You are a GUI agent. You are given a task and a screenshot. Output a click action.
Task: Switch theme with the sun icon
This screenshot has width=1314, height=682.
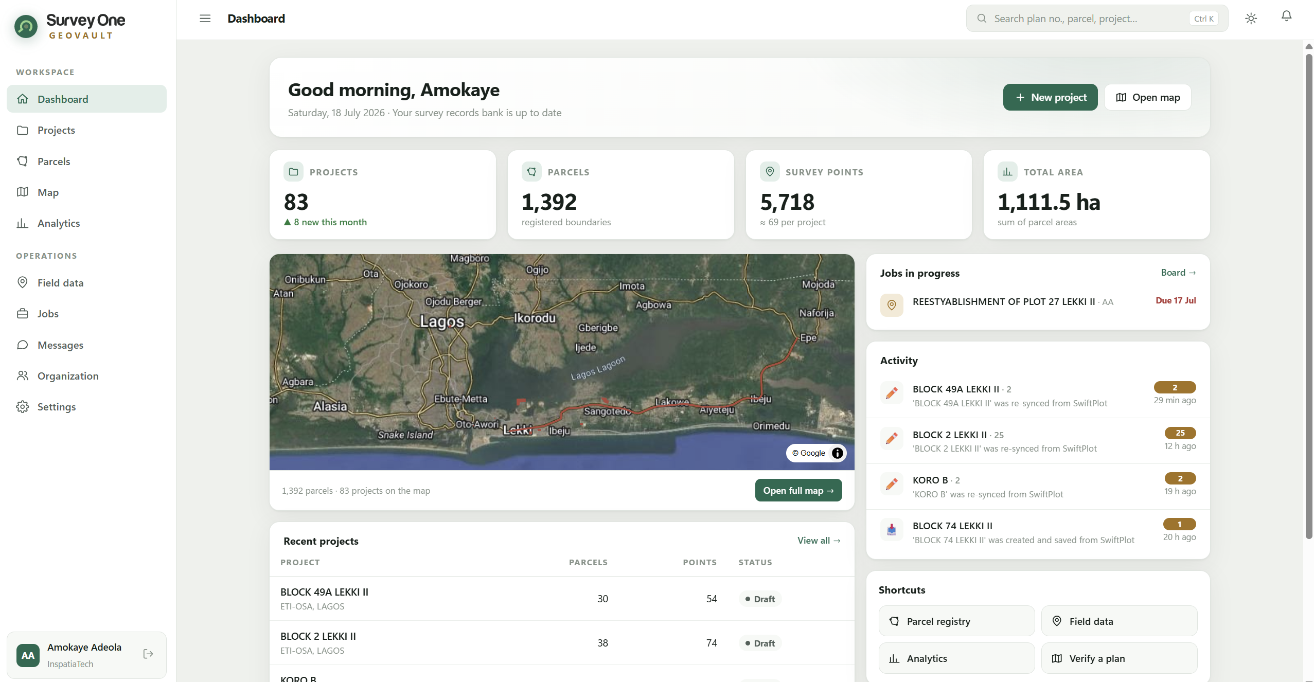1251,19
